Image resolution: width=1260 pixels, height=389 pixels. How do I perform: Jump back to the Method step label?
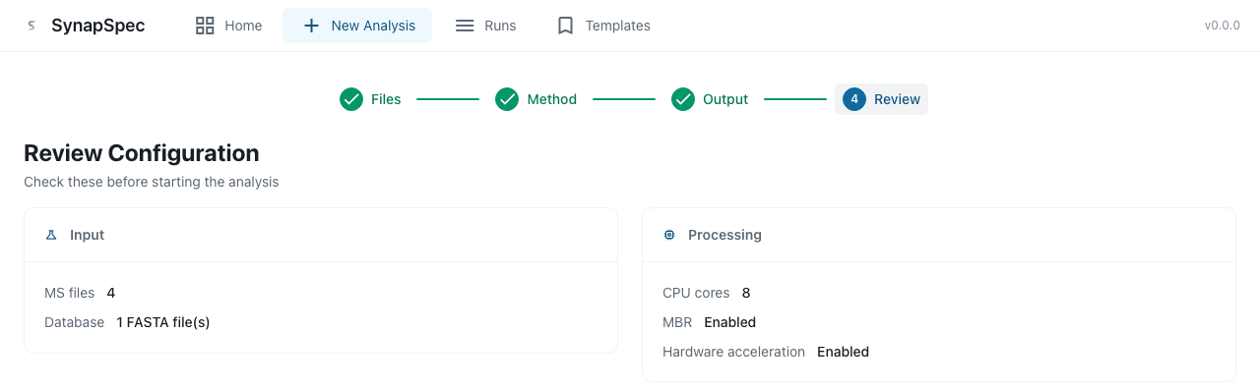tap(552, 99)
